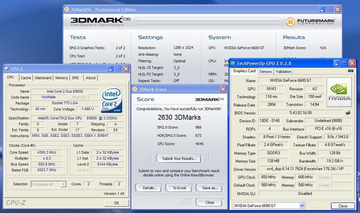Image resolution: width=360 pixels, height=213 pixels.
Task: Click the Driver Version field in GPU-Z
Action: tap(305, 169)
